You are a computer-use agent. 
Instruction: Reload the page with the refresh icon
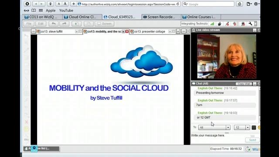(178, 4)
